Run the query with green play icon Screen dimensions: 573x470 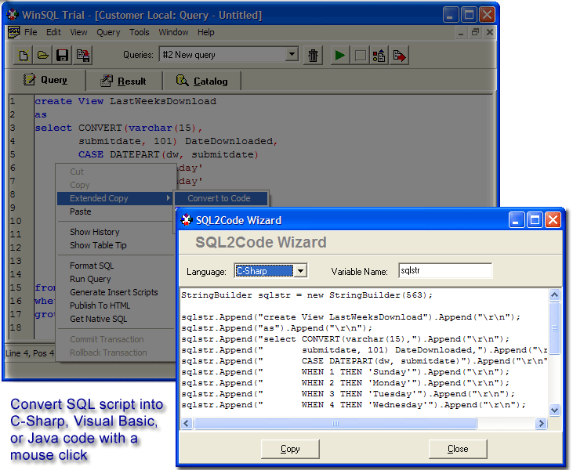(340, 56)
